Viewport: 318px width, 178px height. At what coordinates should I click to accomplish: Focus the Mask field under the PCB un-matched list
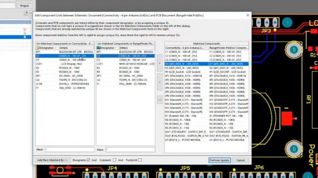click(x=130, y=149)
